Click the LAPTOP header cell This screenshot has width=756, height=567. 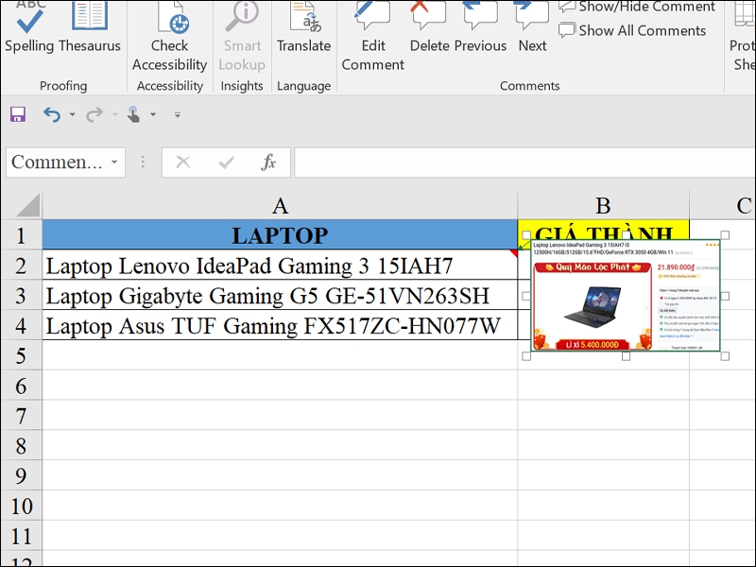coord(280,235)
